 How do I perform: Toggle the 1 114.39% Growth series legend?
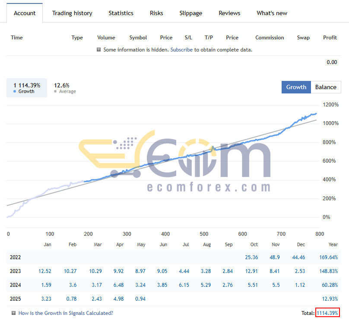tap(27, 88)
